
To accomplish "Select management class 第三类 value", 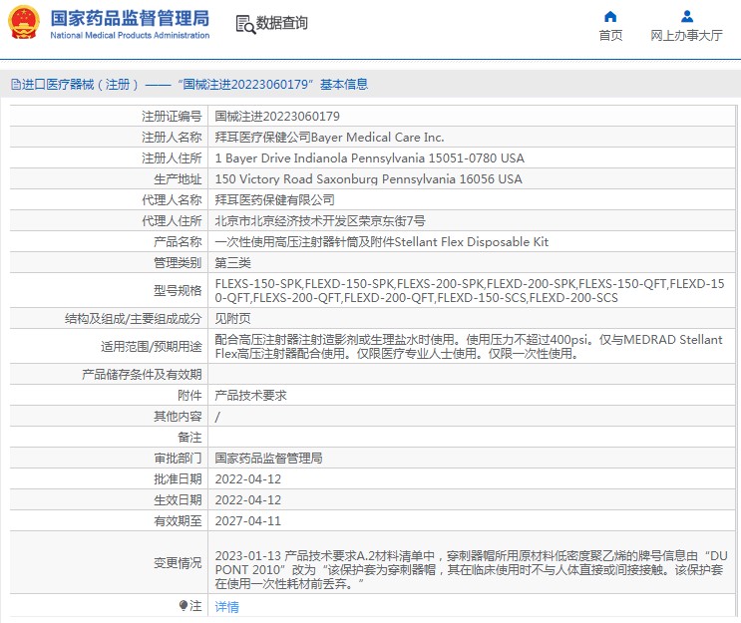I will [233, 262].
